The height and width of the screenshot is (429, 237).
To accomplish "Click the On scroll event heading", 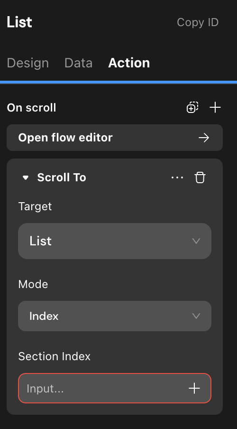I will pos(31,108).
